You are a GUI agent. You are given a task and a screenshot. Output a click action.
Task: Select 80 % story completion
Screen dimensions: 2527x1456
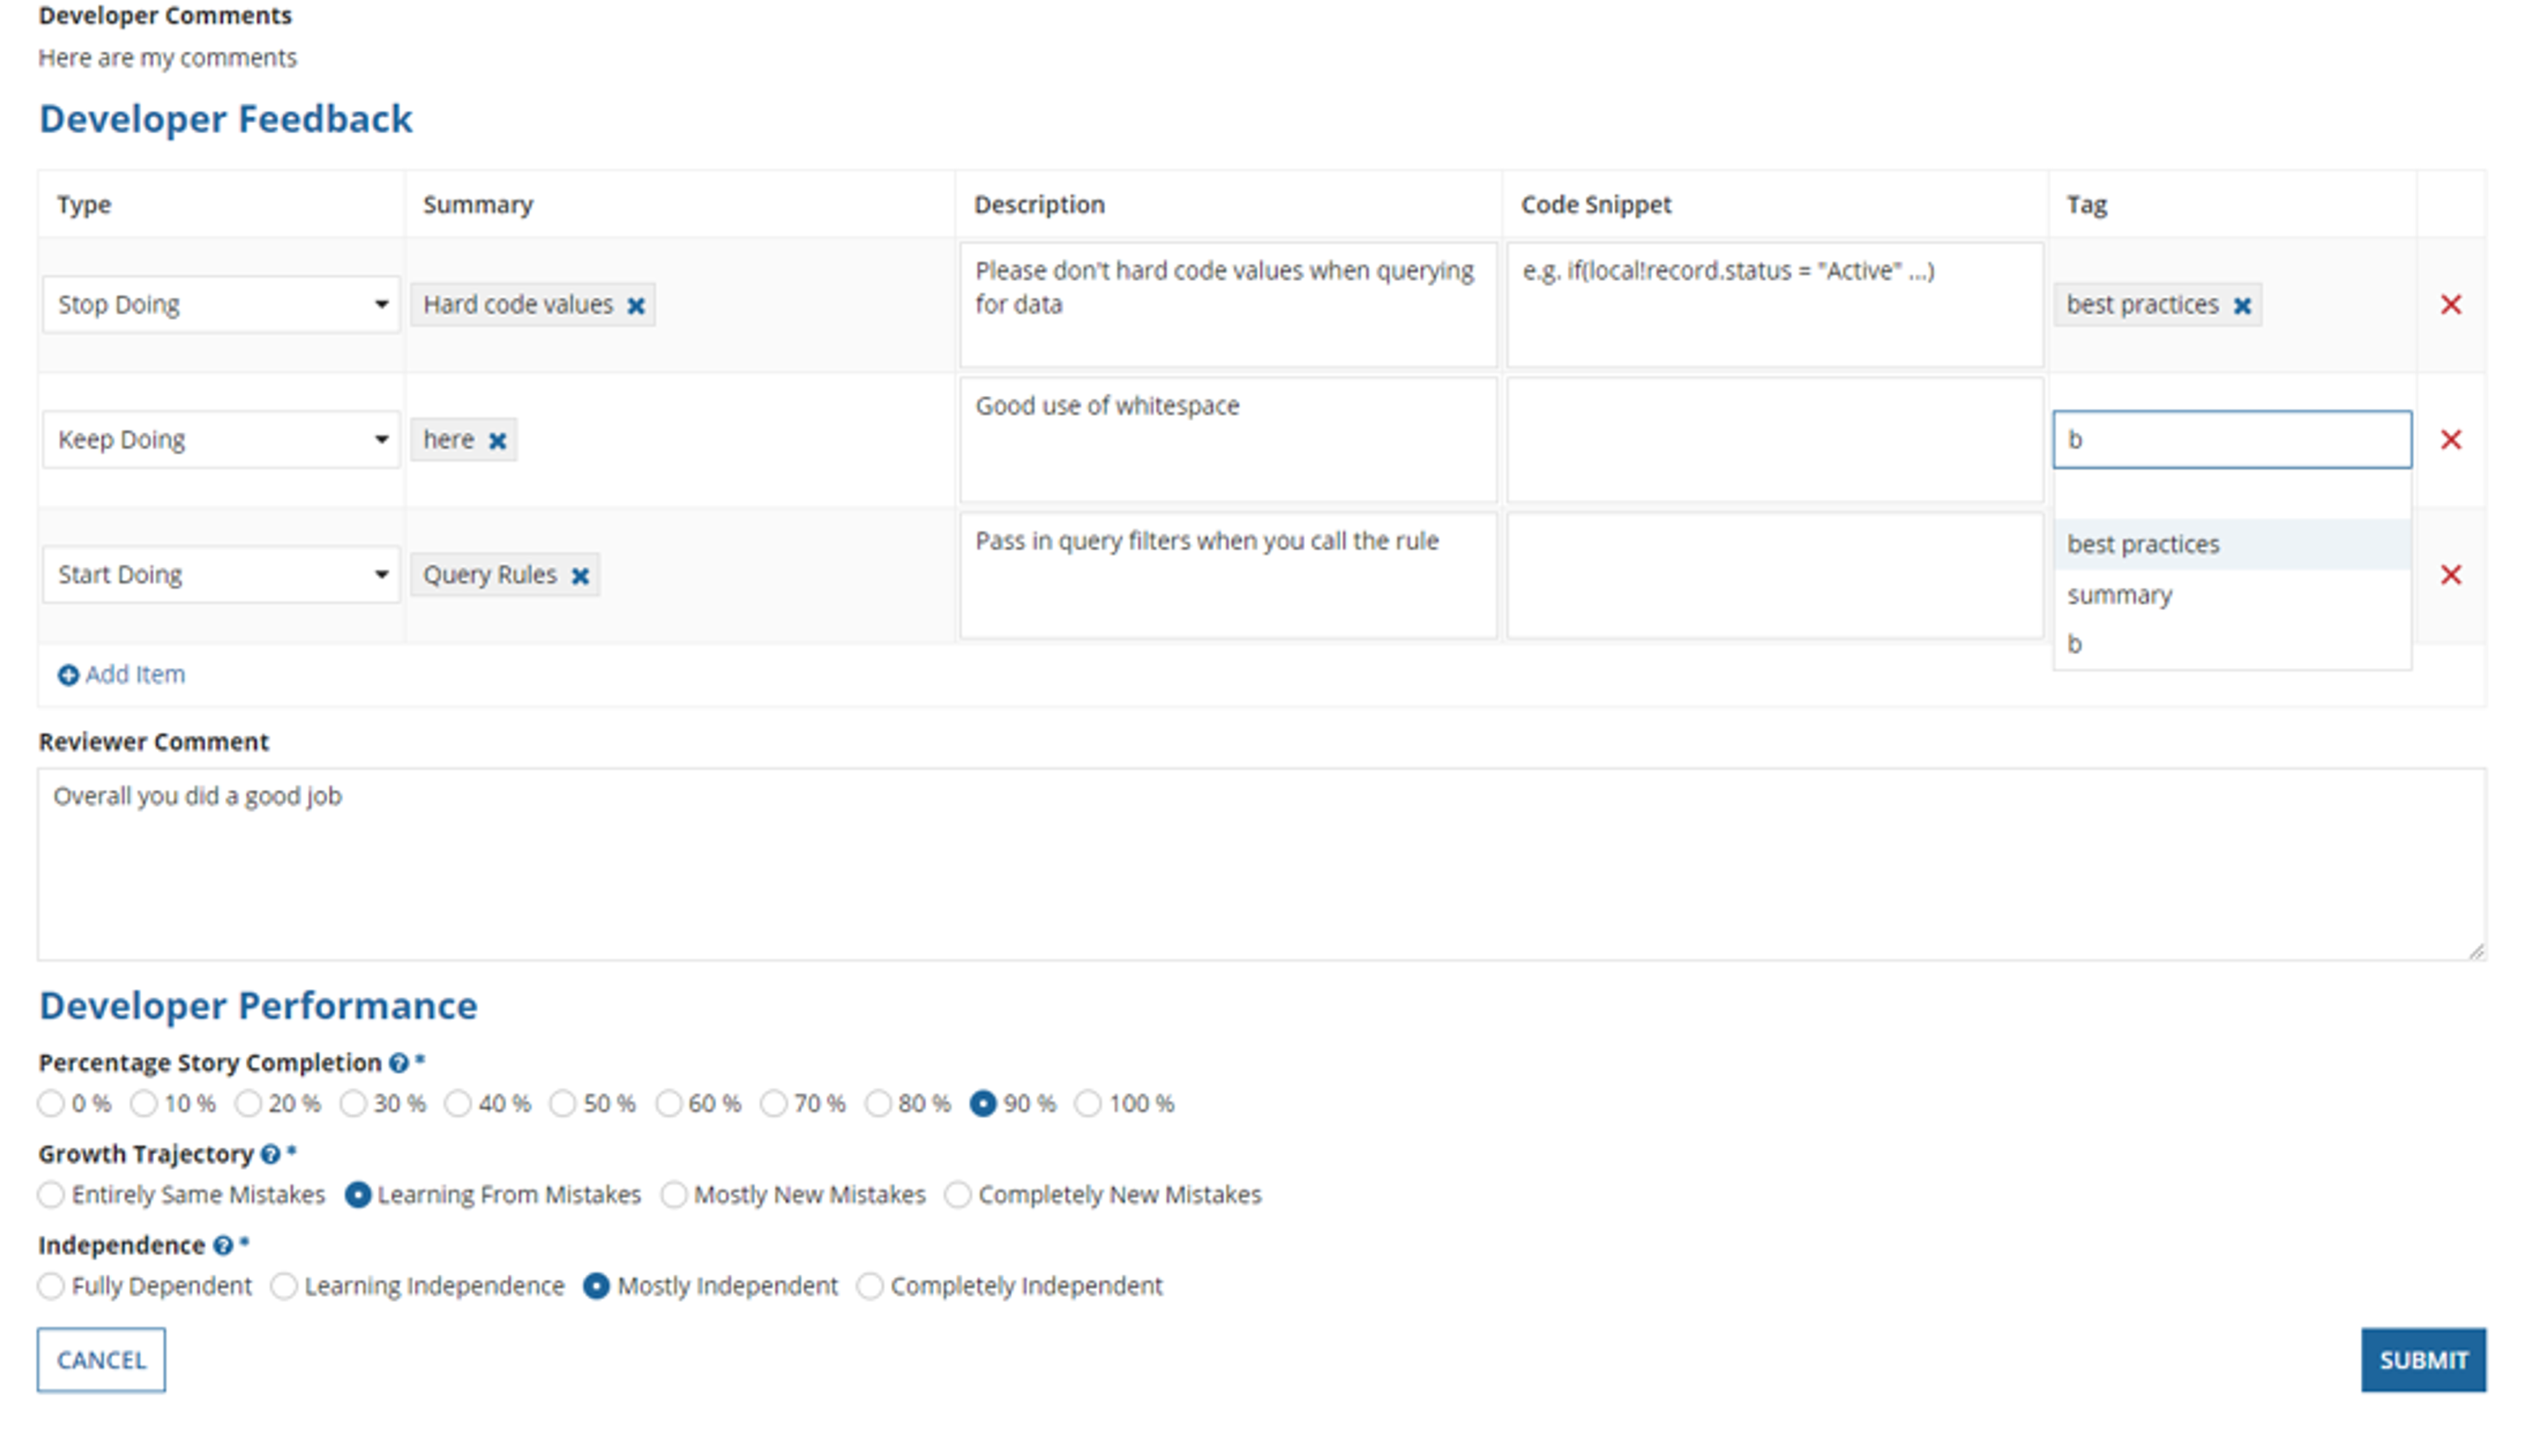878,1103
